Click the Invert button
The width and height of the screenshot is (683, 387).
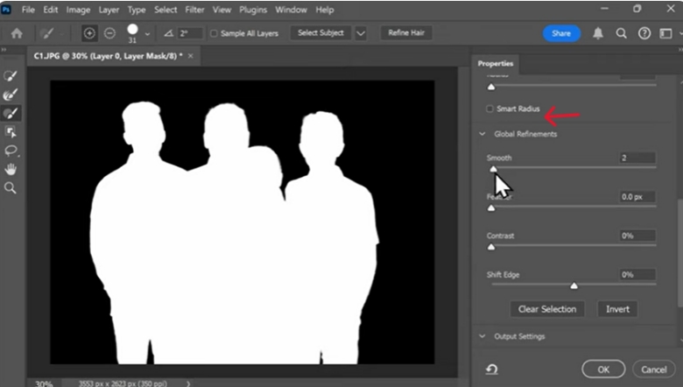617,309
